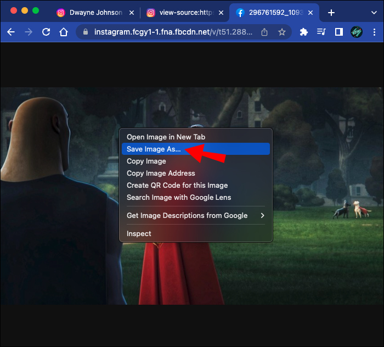Go back to the previous page
The image size is (384, 347).
[11, 32]
